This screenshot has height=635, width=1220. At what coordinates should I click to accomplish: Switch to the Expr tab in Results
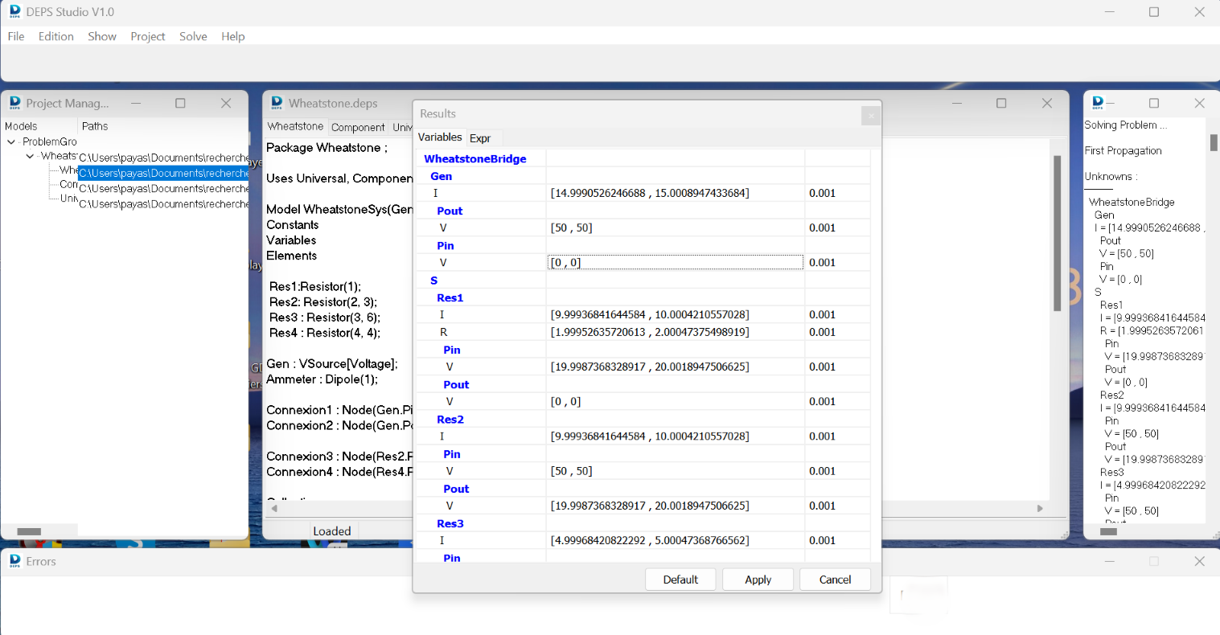click(x=480, y=138)
